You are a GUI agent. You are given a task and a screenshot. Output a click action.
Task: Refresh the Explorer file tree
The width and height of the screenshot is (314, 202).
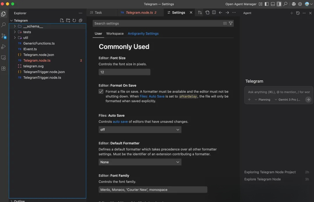[74, 20]
